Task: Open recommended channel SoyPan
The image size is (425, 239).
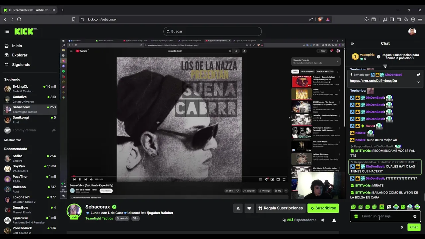Action: click(30, 168)
